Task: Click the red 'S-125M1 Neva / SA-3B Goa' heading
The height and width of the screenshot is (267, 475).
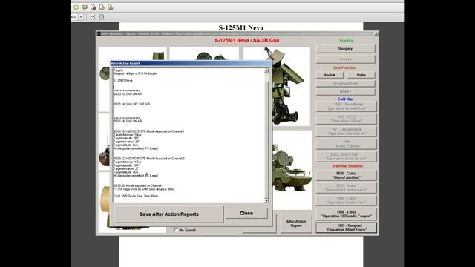Action: coord(247,40)
